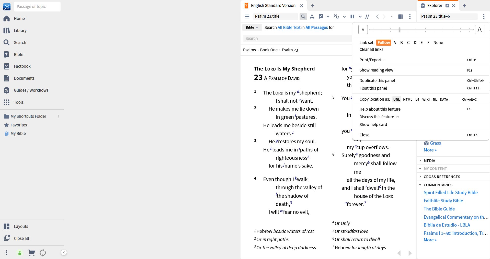
Task: Select link set A
Action: point(395,43)
